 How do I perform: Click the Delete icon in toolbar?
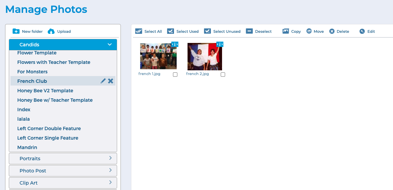pos(332,31)
